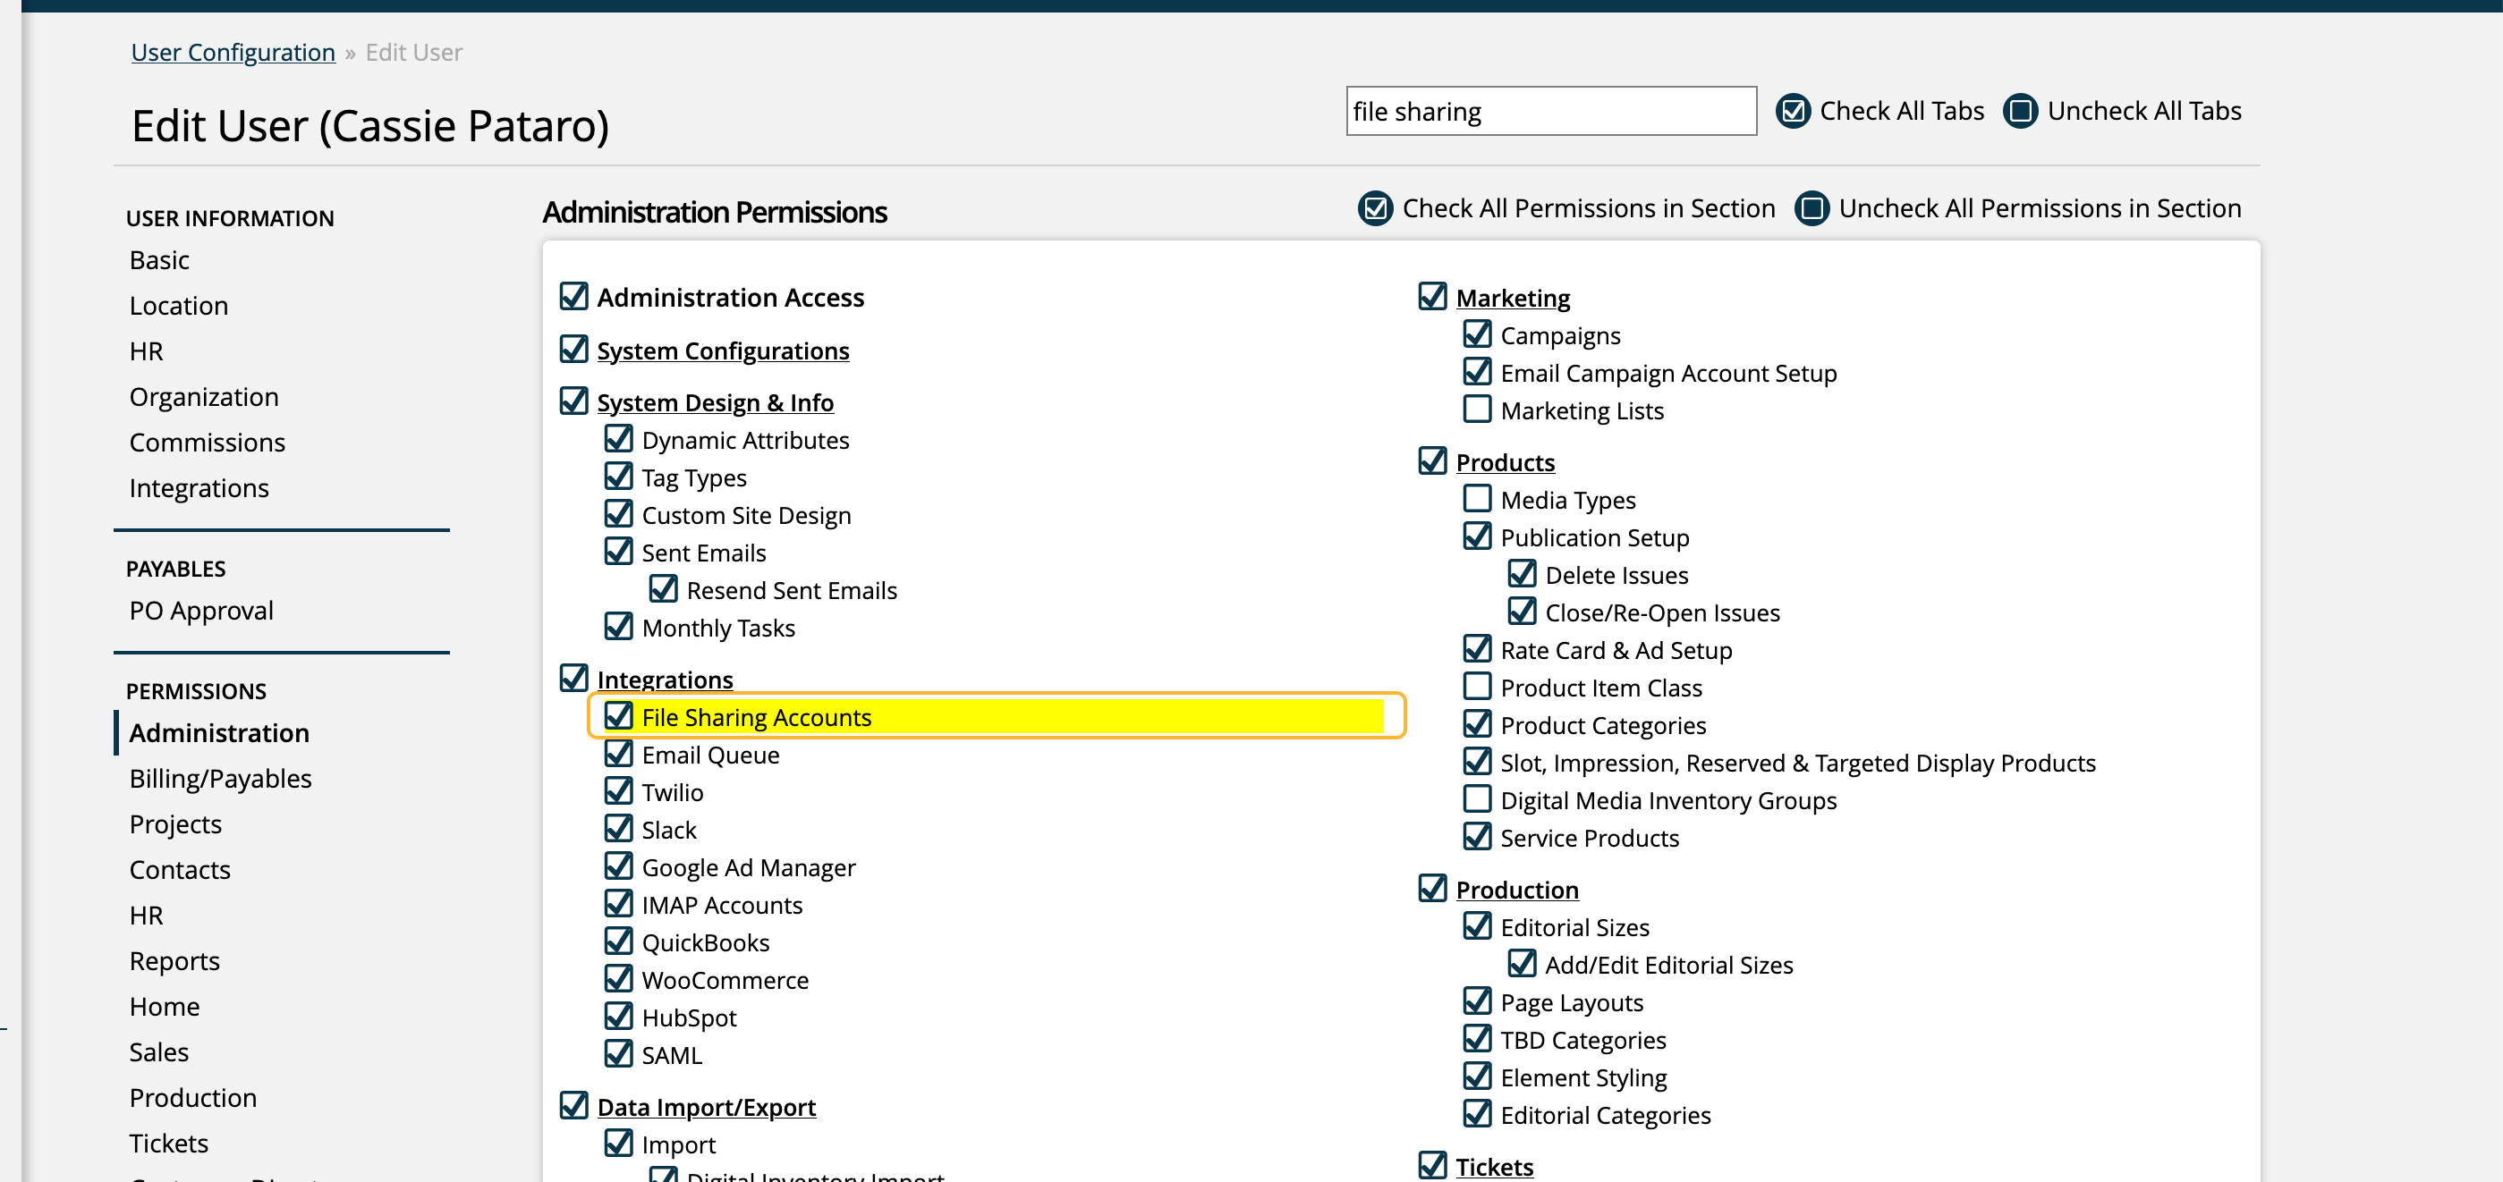2503x1182 pixels.
Task: Enable Digital Media Inventory Groups checkbox
Action: (x=1476, y=798)
